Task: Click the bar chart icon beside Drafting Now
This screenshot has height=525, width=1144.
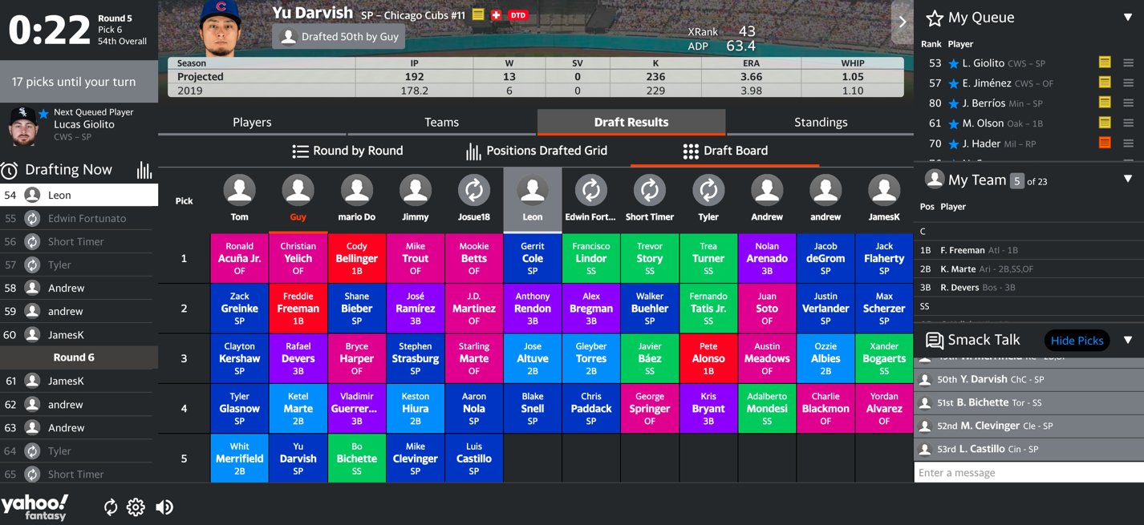Action: click(144, 170)
